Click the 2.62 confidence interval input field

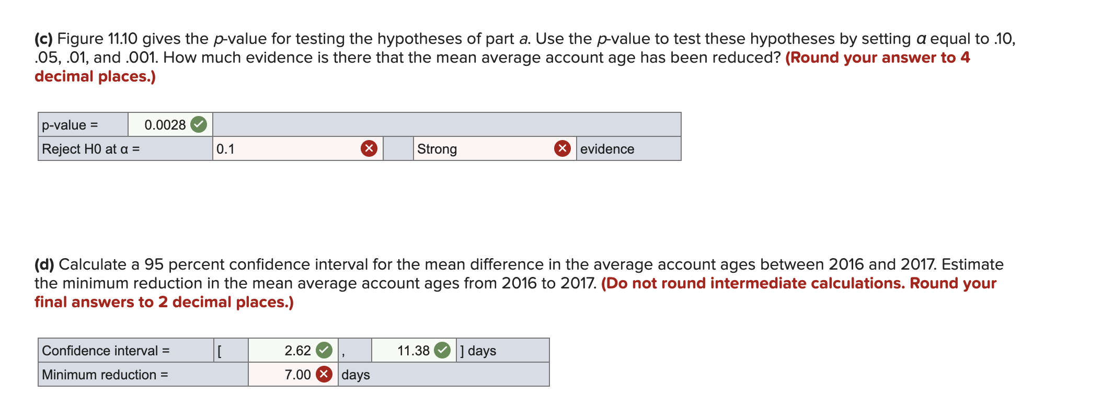(x=288, y=351)
